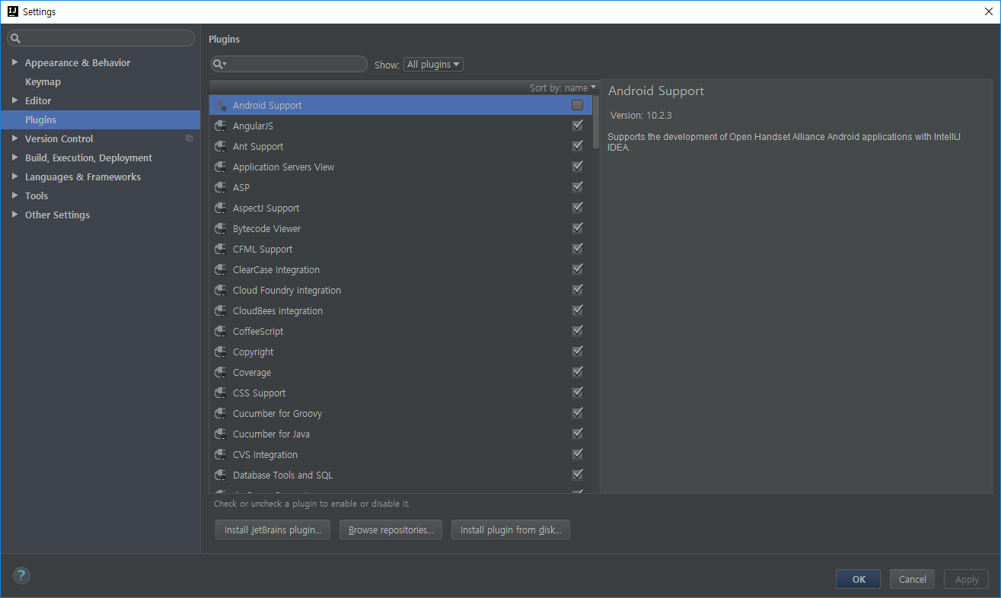1001x598 pixels.
Task: Close the Settings dialog window
Action: tap(988, 11)
